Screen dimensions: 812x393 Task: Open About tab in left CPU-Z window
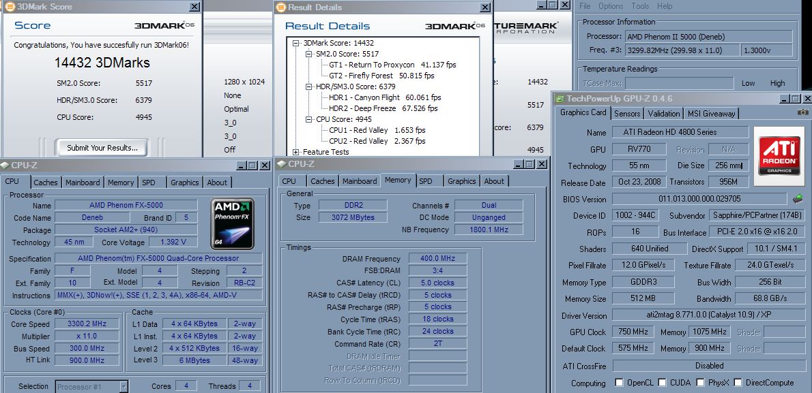point(217,183)
